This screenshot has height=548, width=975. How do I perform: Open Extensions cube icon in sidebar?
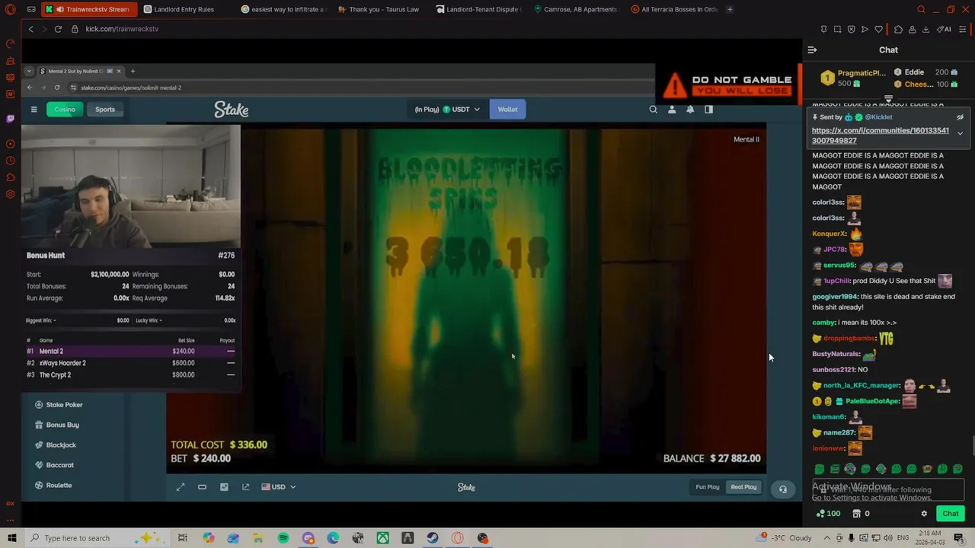coord(11,177)
